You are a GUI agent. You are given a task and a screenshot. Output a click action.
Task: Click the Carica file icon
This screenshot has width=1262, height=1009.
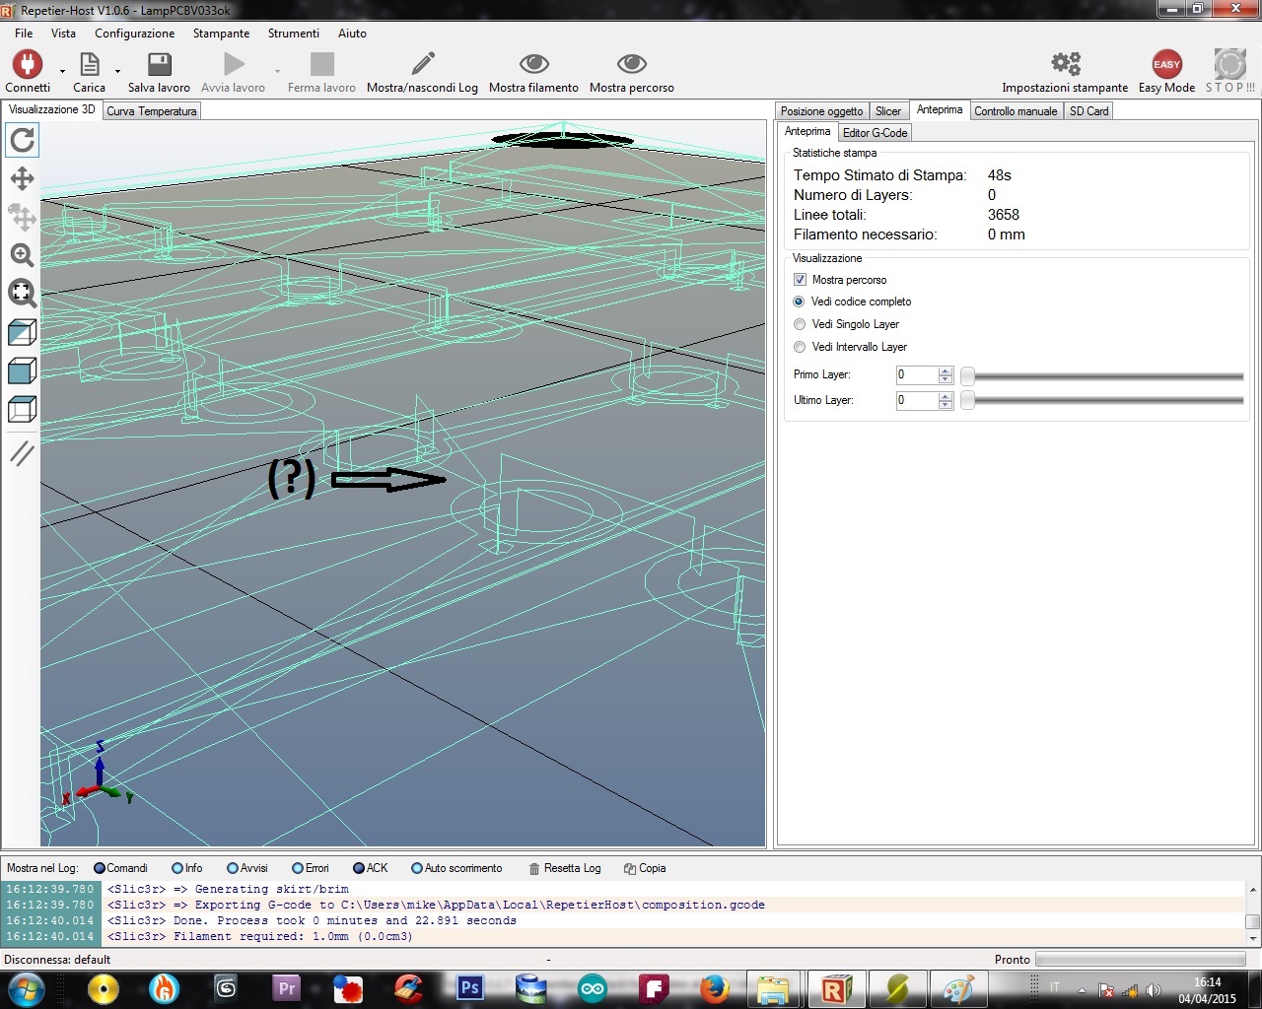click(90, 65)
